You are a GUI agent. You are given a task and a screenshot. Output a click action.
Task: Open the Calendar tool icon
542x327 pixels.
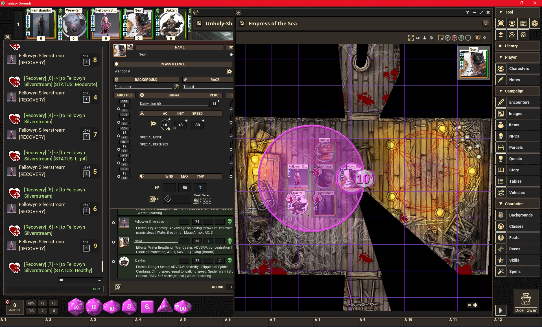[x=523, y=23]
